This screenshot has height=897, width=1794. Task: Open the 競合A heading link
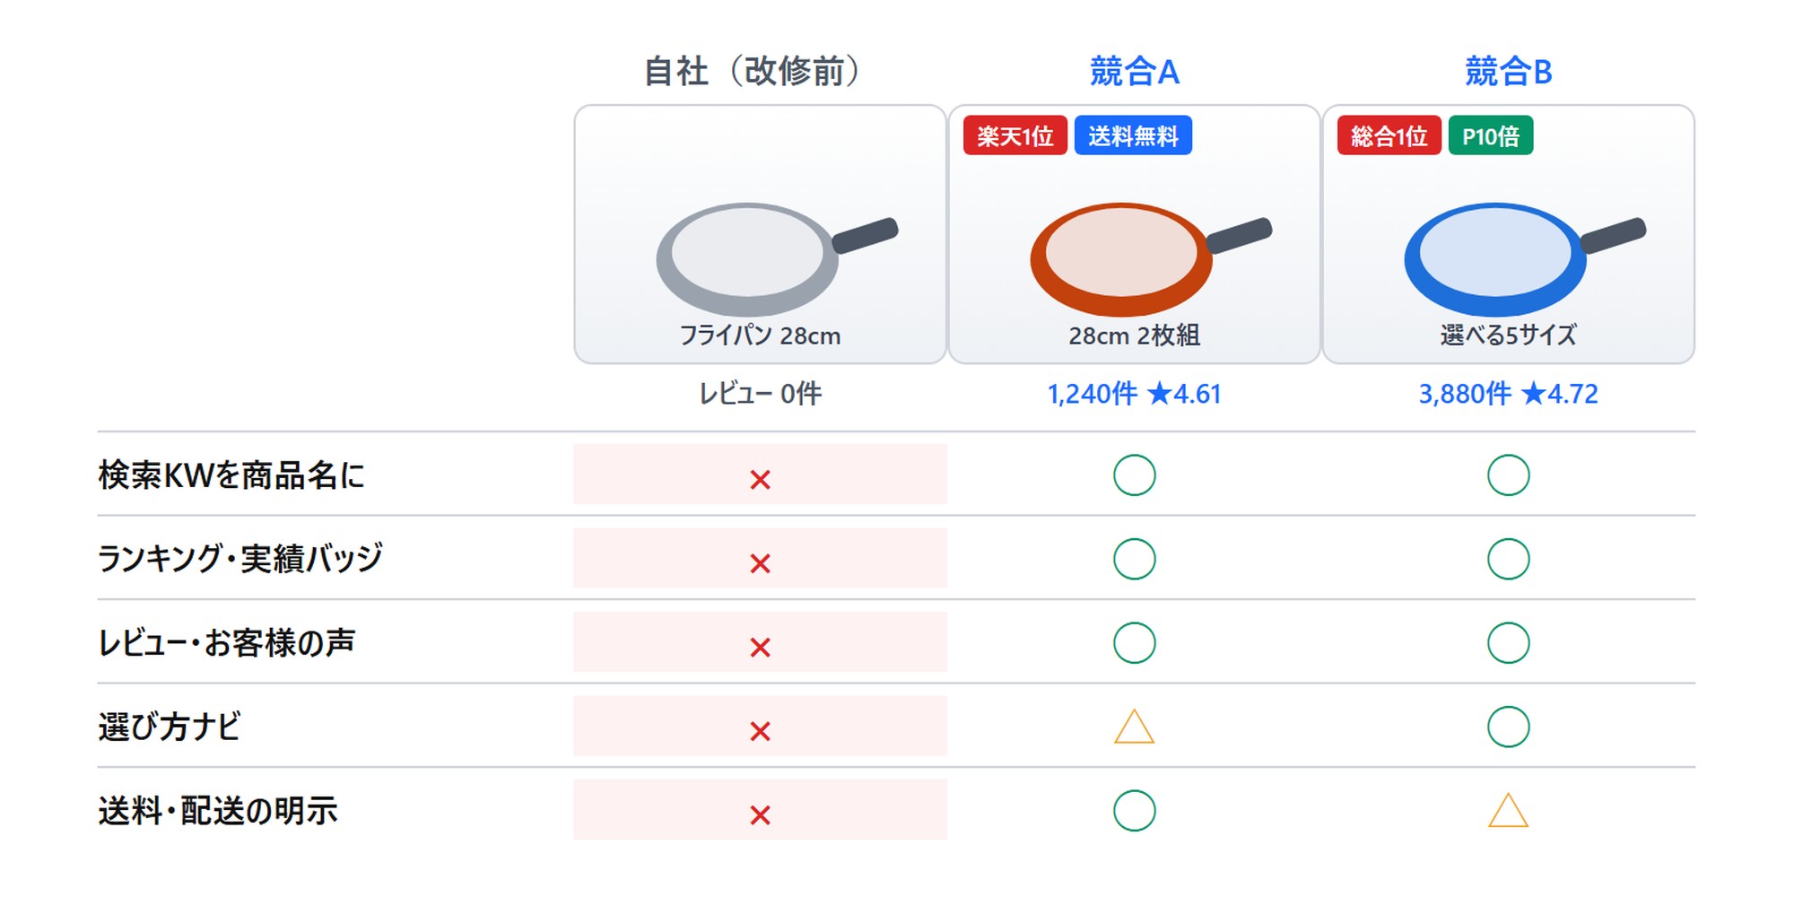point(1134,71)
